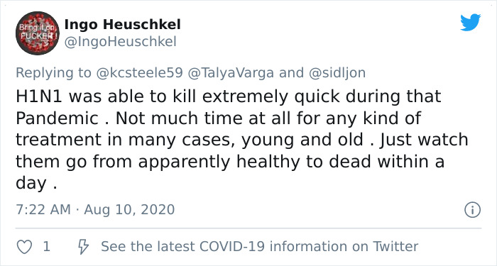Open Ingo Heuschkel's profile avatar
The image size is (497, 266).
[38, 33]
